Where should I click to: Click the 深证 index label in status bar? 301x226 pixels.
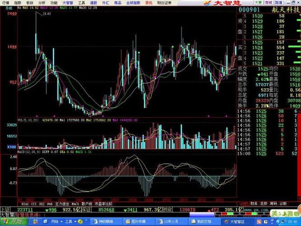pos(86,209)
